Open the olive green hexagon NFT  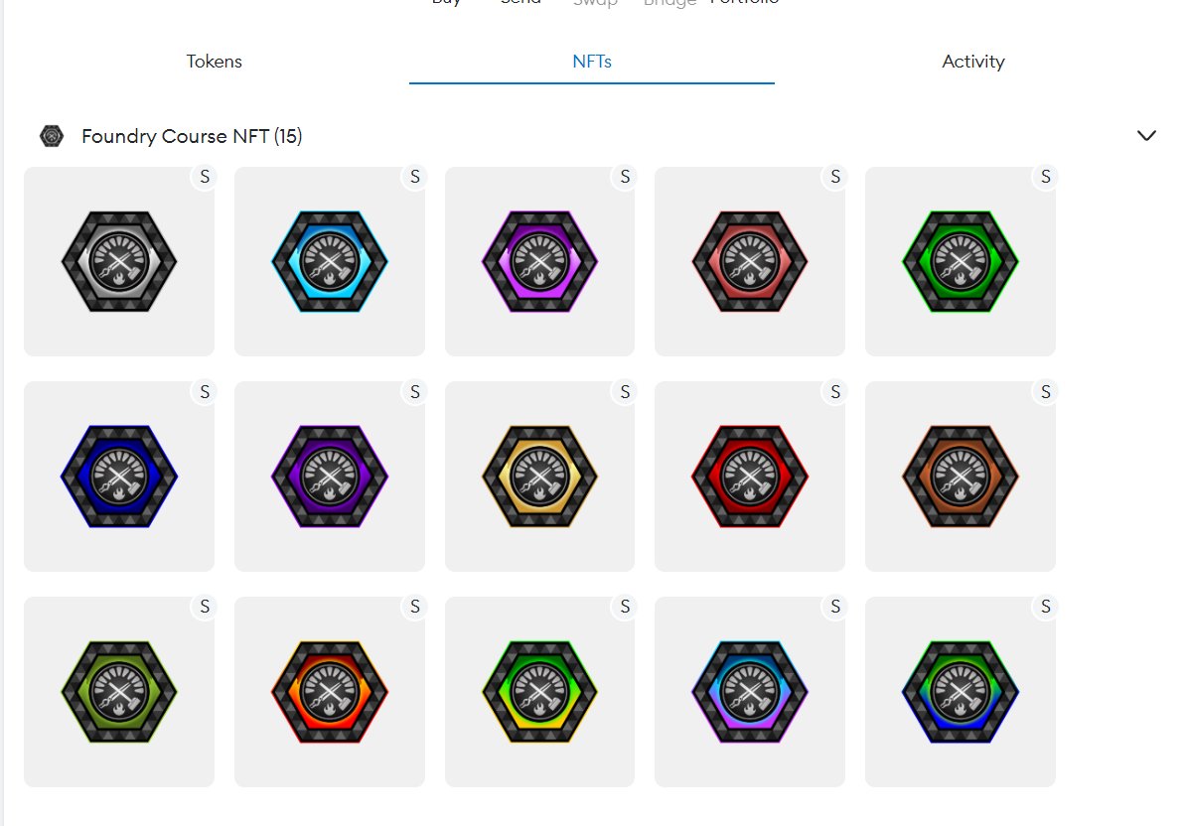(x=119, y=692)
